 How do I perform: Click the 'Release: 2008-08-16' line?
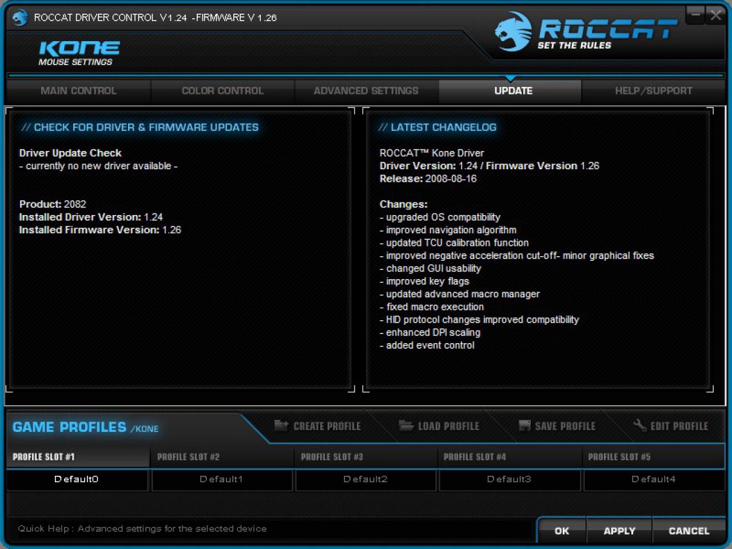[428, 178]
